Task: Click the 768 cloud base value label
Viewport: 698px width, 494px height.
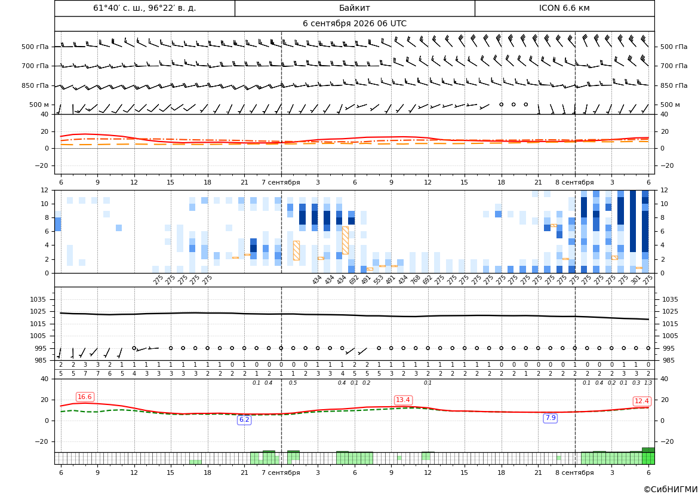Action: [416, 280]
